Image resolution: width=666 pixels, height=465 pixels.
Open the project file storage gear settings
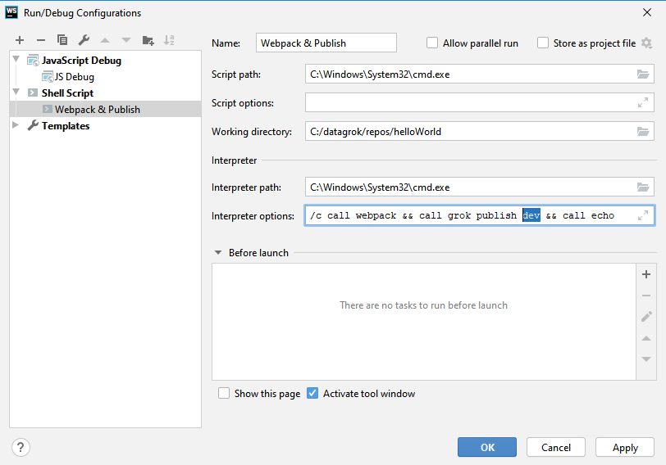coord(646,43)
